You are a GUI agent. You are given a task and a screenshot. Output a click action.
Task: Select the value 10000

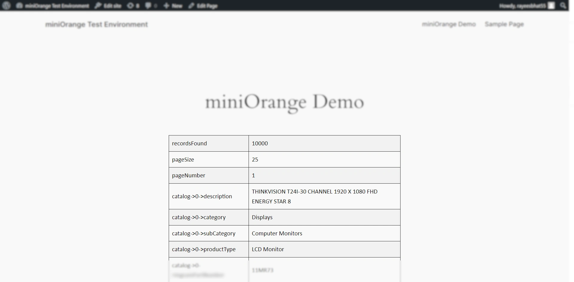coord(260,144)
